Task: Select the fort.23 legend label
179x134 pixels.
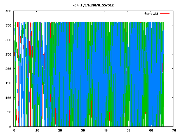Action: [151, 14]
